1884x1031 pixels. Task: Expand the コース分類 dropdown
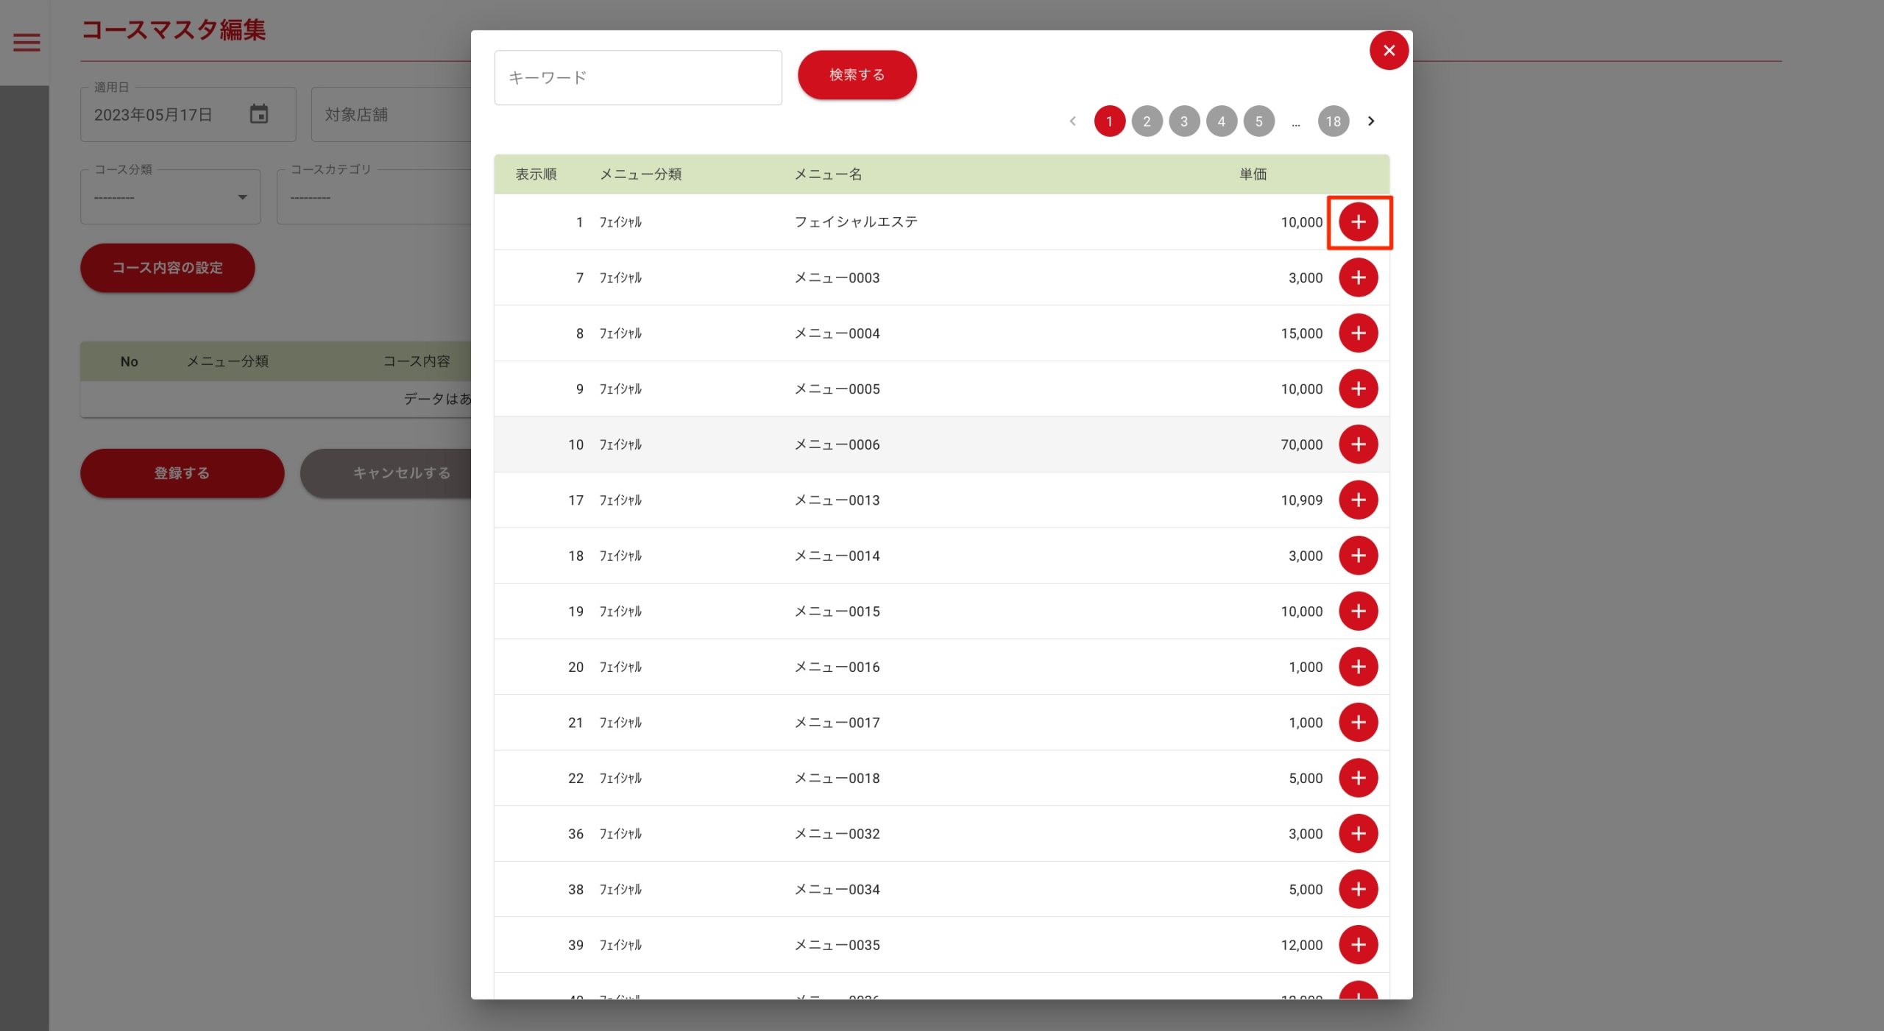(170, 197)
